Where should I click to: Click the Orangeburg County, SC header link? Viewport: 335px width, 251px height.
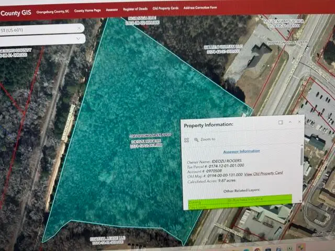tap(53, 12)
